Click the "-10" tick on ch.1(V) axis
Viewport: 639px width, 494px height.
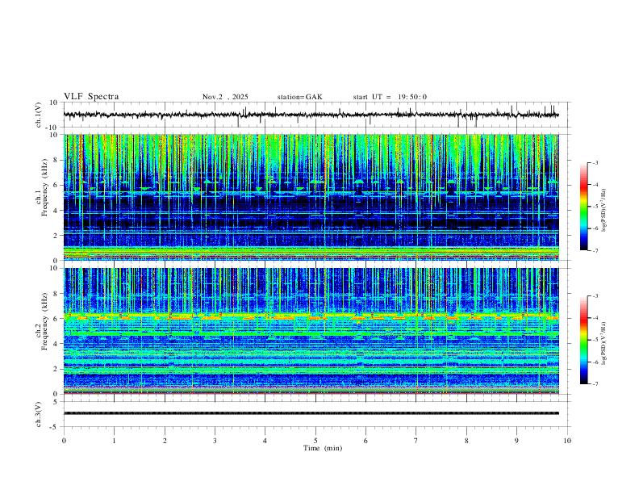click(53, 128)
